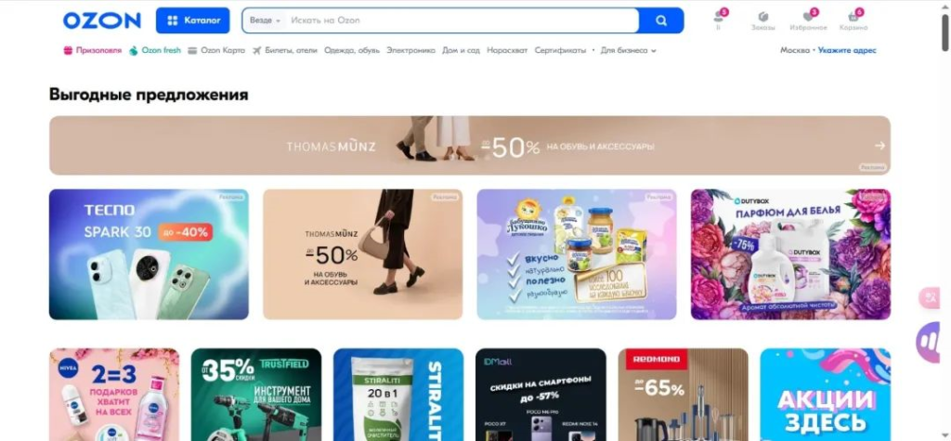The height and width of the screenshot is (441, 951).
Task: Click the purple chart floating icon
Action: [x=929, y=343]
